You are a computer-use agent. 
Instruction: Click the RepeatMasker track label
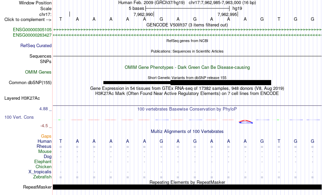[37, 187]
